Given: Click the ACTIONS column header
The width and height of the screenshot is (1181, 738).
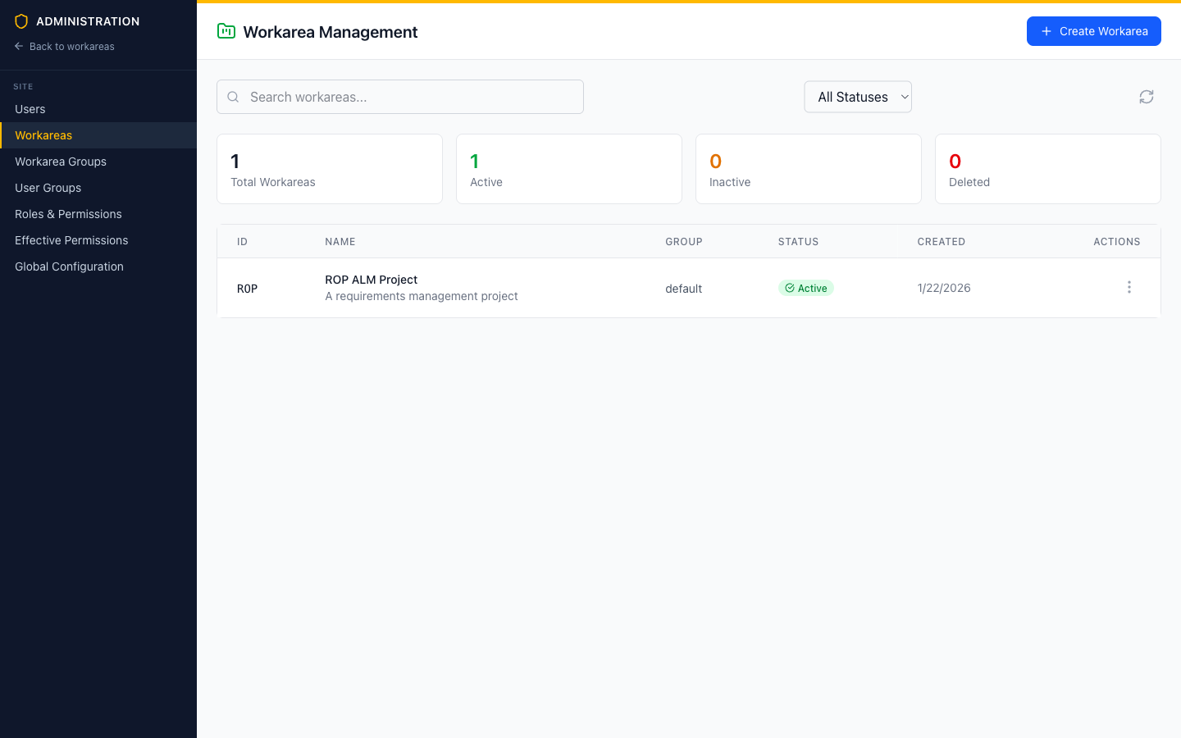Looking at the screenshot, I should [x=1117, y=242].
